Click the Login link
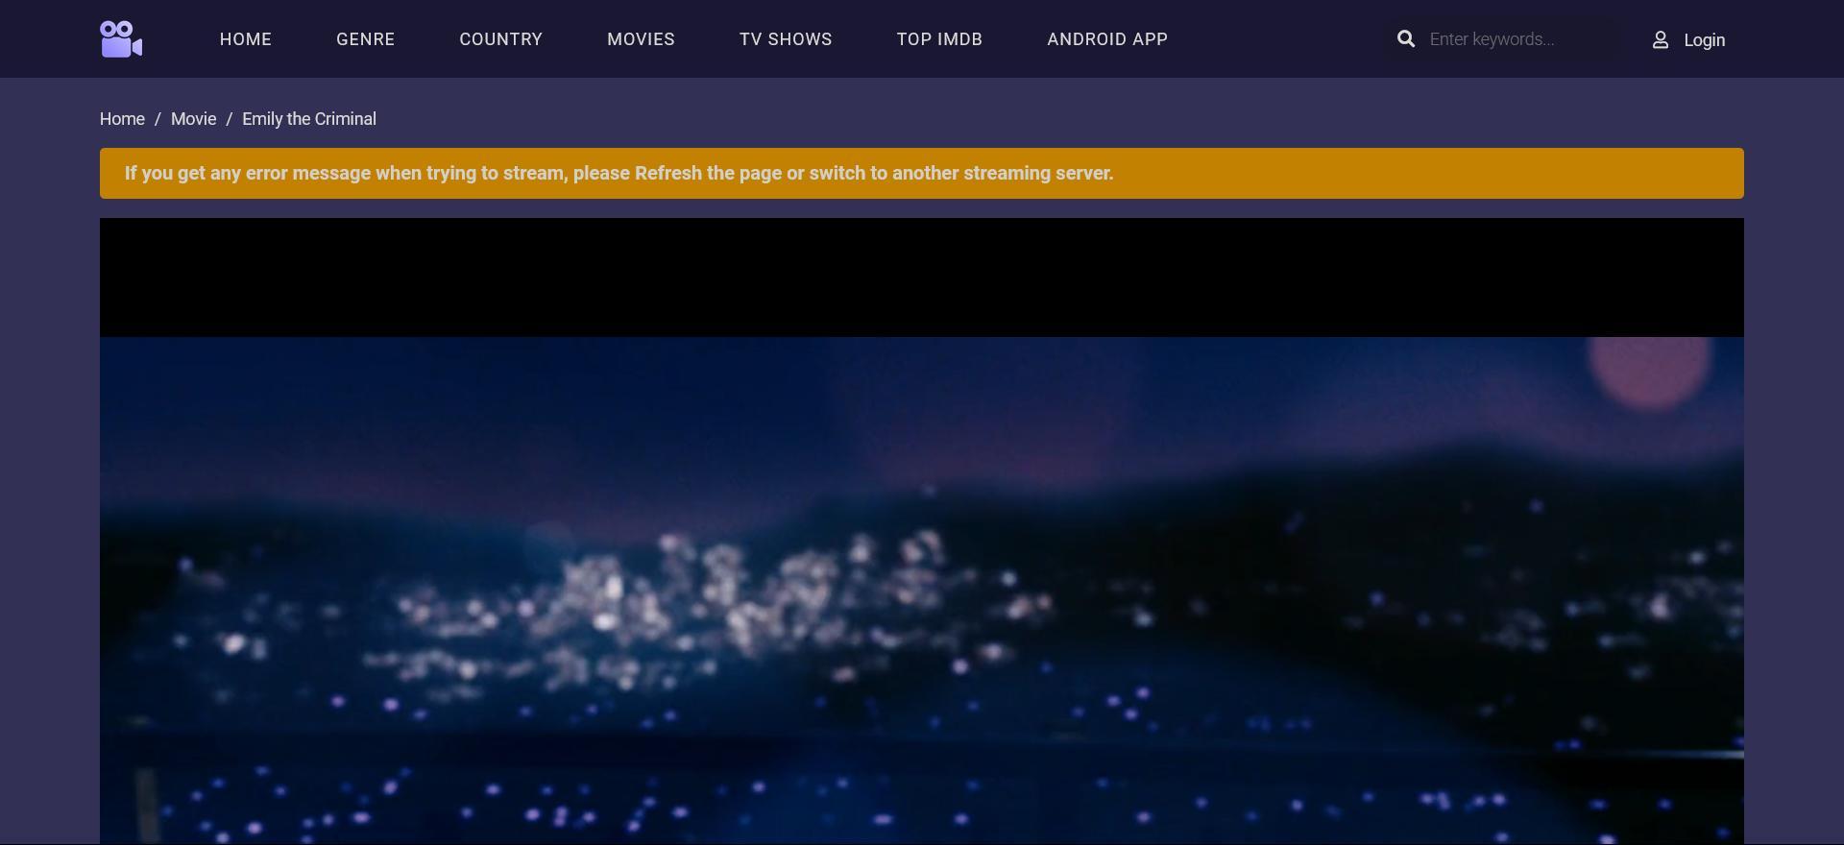 [1705, 40]
